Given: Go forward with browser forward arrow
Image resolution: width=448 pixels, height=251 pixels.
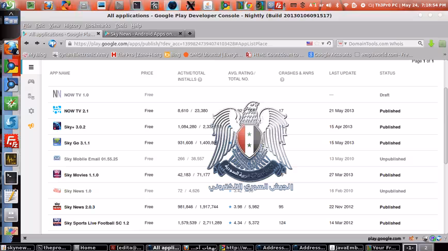Looking at the screenshot, I should pyautogui.click(x=37, y=43).
